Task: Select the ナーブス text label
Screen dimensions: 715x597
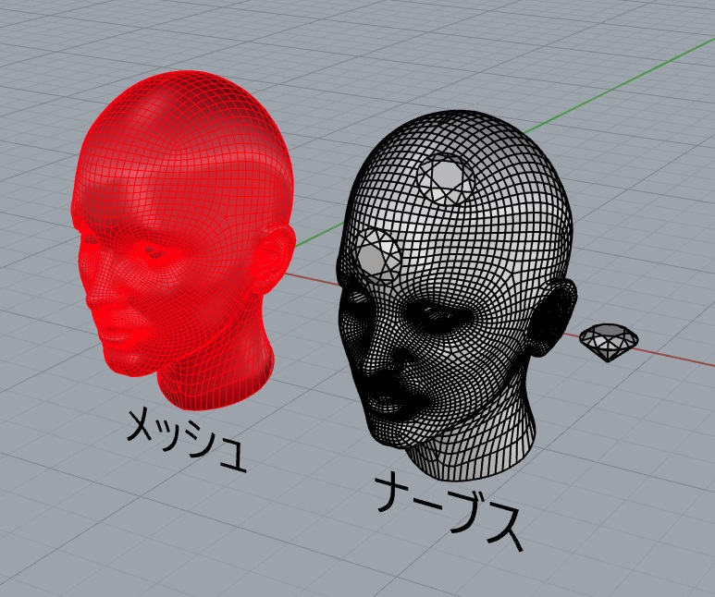Action: point(450,511)
